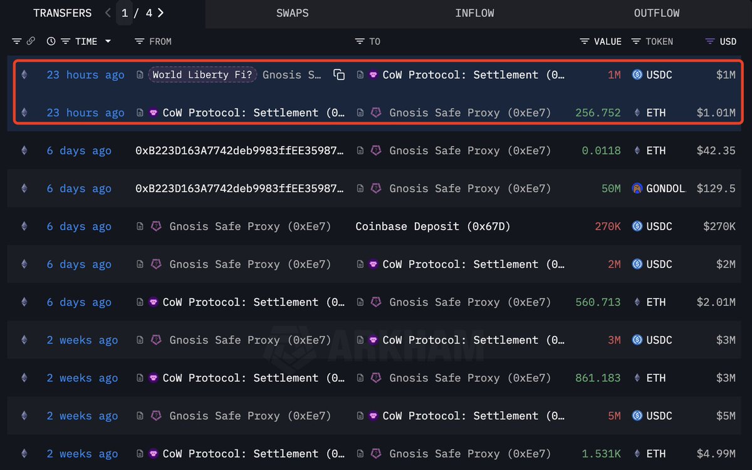Select the 861.183 ETH value

coord(598,379)
